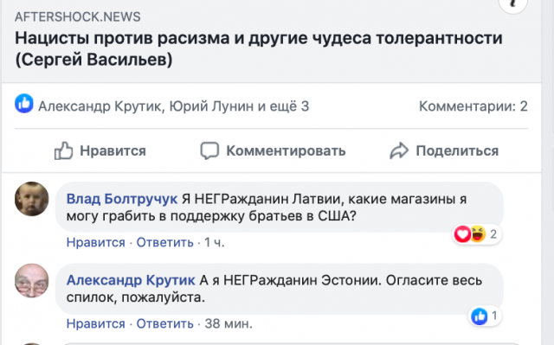Open the Комментарии: 2 counter

coord(473,106)
